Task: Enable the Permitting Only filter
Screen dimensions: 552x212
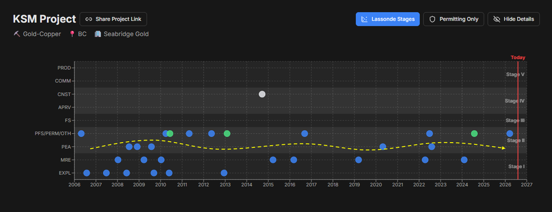Action: click(454, 19)
